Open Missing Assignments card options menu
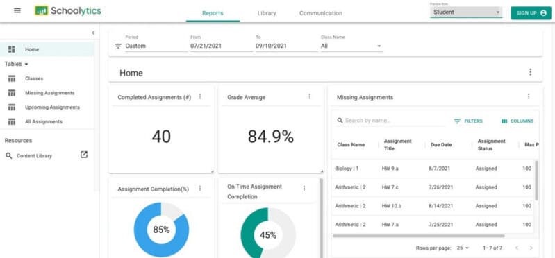The image size is (555, 258). [x=529, y=96]
